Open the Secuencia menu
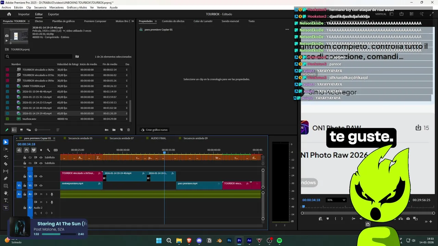Image resolution: width=438 pixels, height=246 pixels. point(40,8)
